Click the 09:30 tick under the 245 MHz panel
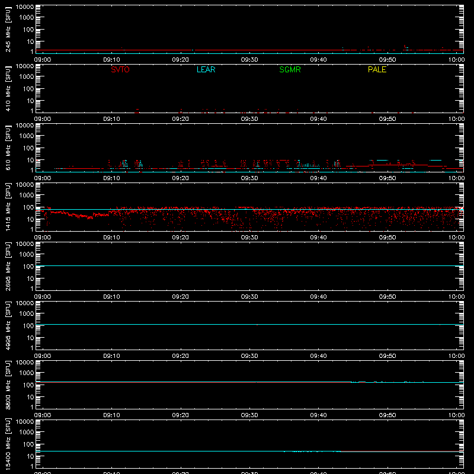Image resolution: width=474 pixels, height=474 pixels. tap(249, 60)
